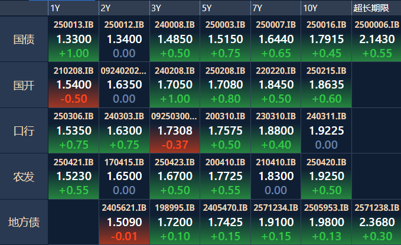
Task: Click the 农发 row label
Action: click(24, 177)
